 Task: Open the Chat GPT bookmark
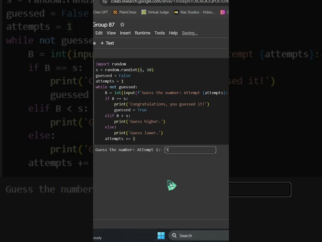coord(101,12)
